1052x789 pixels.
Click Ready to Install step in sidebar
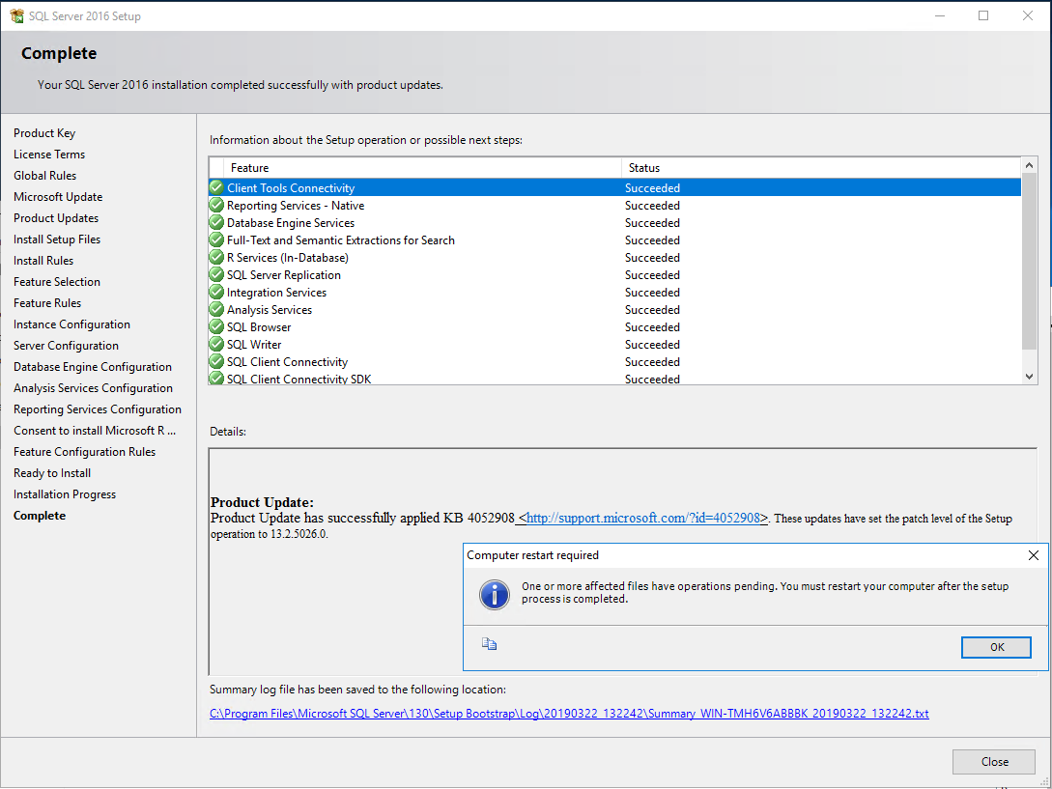52,473
